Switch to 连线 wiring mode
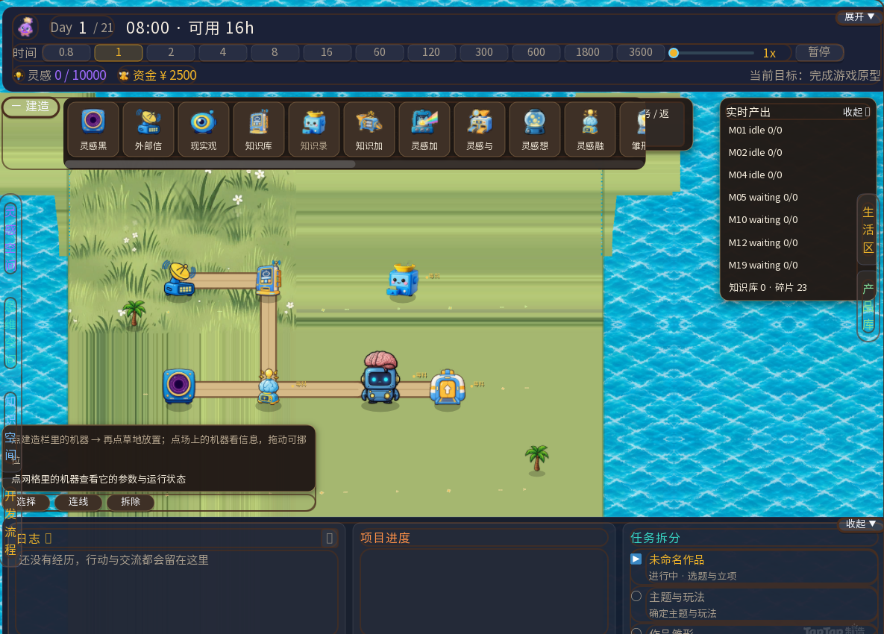The height and width of the screenshot is (634, 884). [78, 501]
